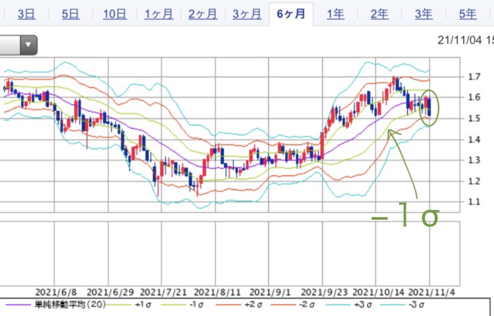Switch to the 3日 time range tab
Screen dimensions: 494x316
click(x=26, y=14)
